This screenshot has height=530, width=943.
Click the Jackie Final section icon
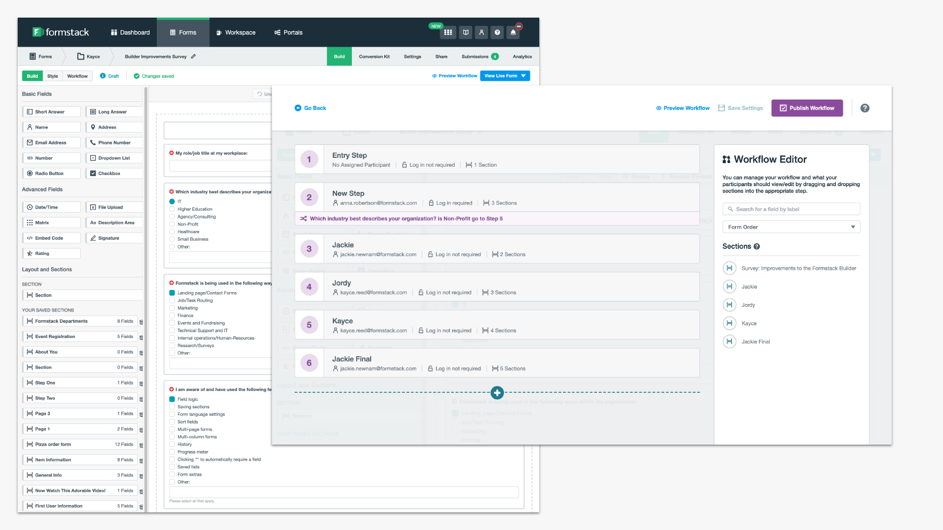[730, 342]
